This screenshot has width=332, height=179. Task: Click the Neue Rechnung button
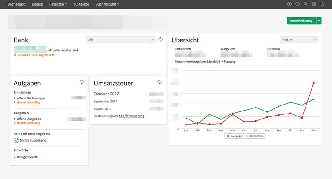(x=301, y=21)
